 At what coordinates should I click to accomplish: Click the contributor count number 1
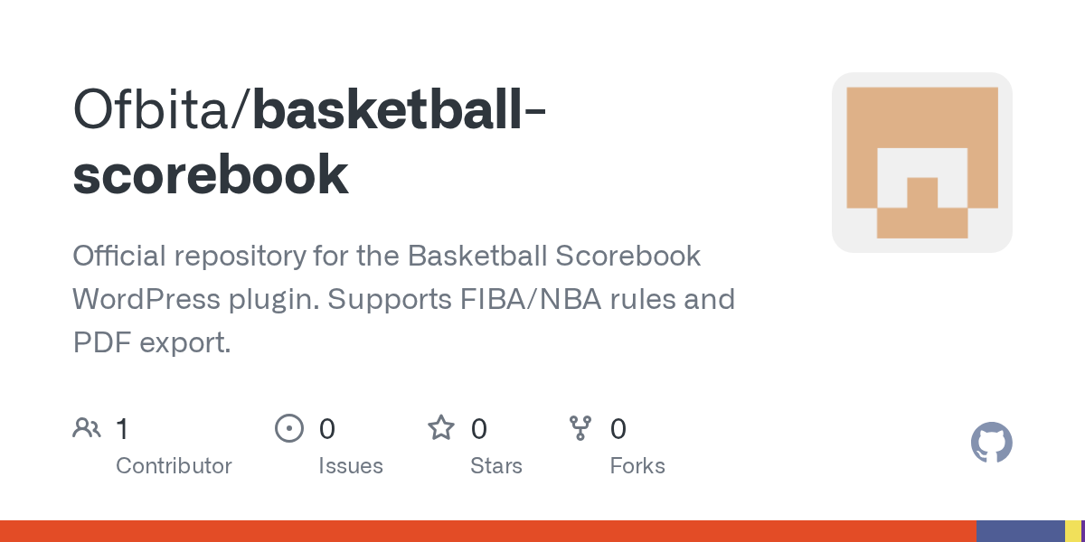tap(122, 428)
